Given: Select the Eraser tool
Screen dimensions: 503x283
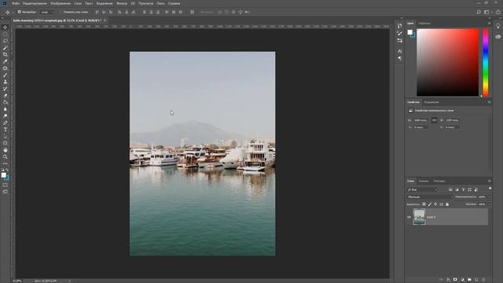Looking at the screenshot, I should pyautogui.click(x=6, y=96).
